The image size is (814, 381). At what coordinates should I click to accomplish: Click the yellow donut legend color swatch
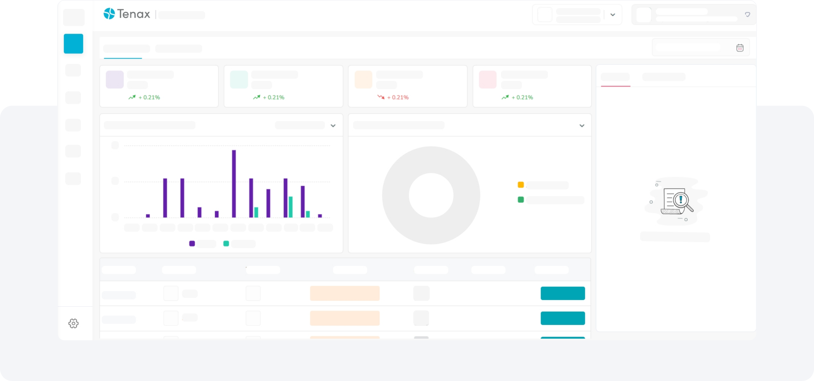tap(521, 185)
